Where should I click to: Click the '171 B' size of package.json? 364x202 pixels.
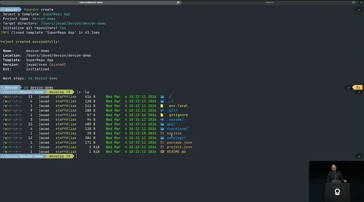pyautogui.click(x=90, y=143)
